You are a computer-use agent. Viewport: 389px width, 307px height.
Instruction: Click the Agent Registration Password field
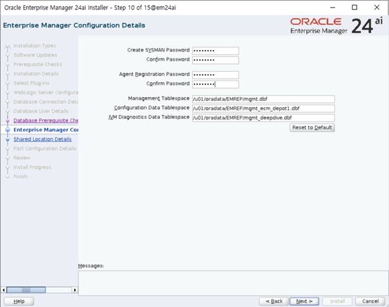click(x=215, y=75)
